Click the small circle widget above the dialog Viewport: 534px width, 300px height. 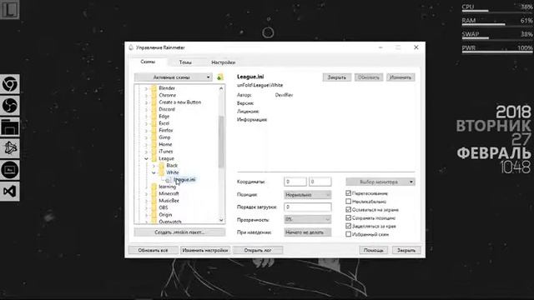pyautogui.click(x=268, y=32)
